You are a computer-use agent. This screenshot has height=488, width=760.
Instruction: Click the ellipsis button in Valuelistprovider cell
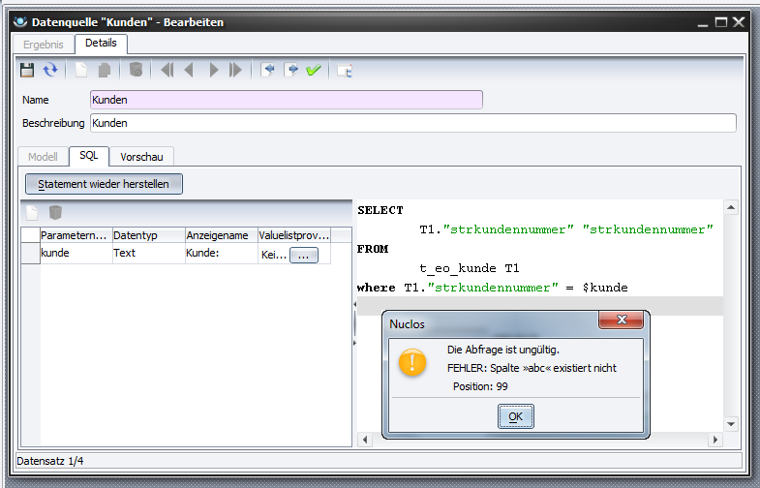[x=304, y=255]
